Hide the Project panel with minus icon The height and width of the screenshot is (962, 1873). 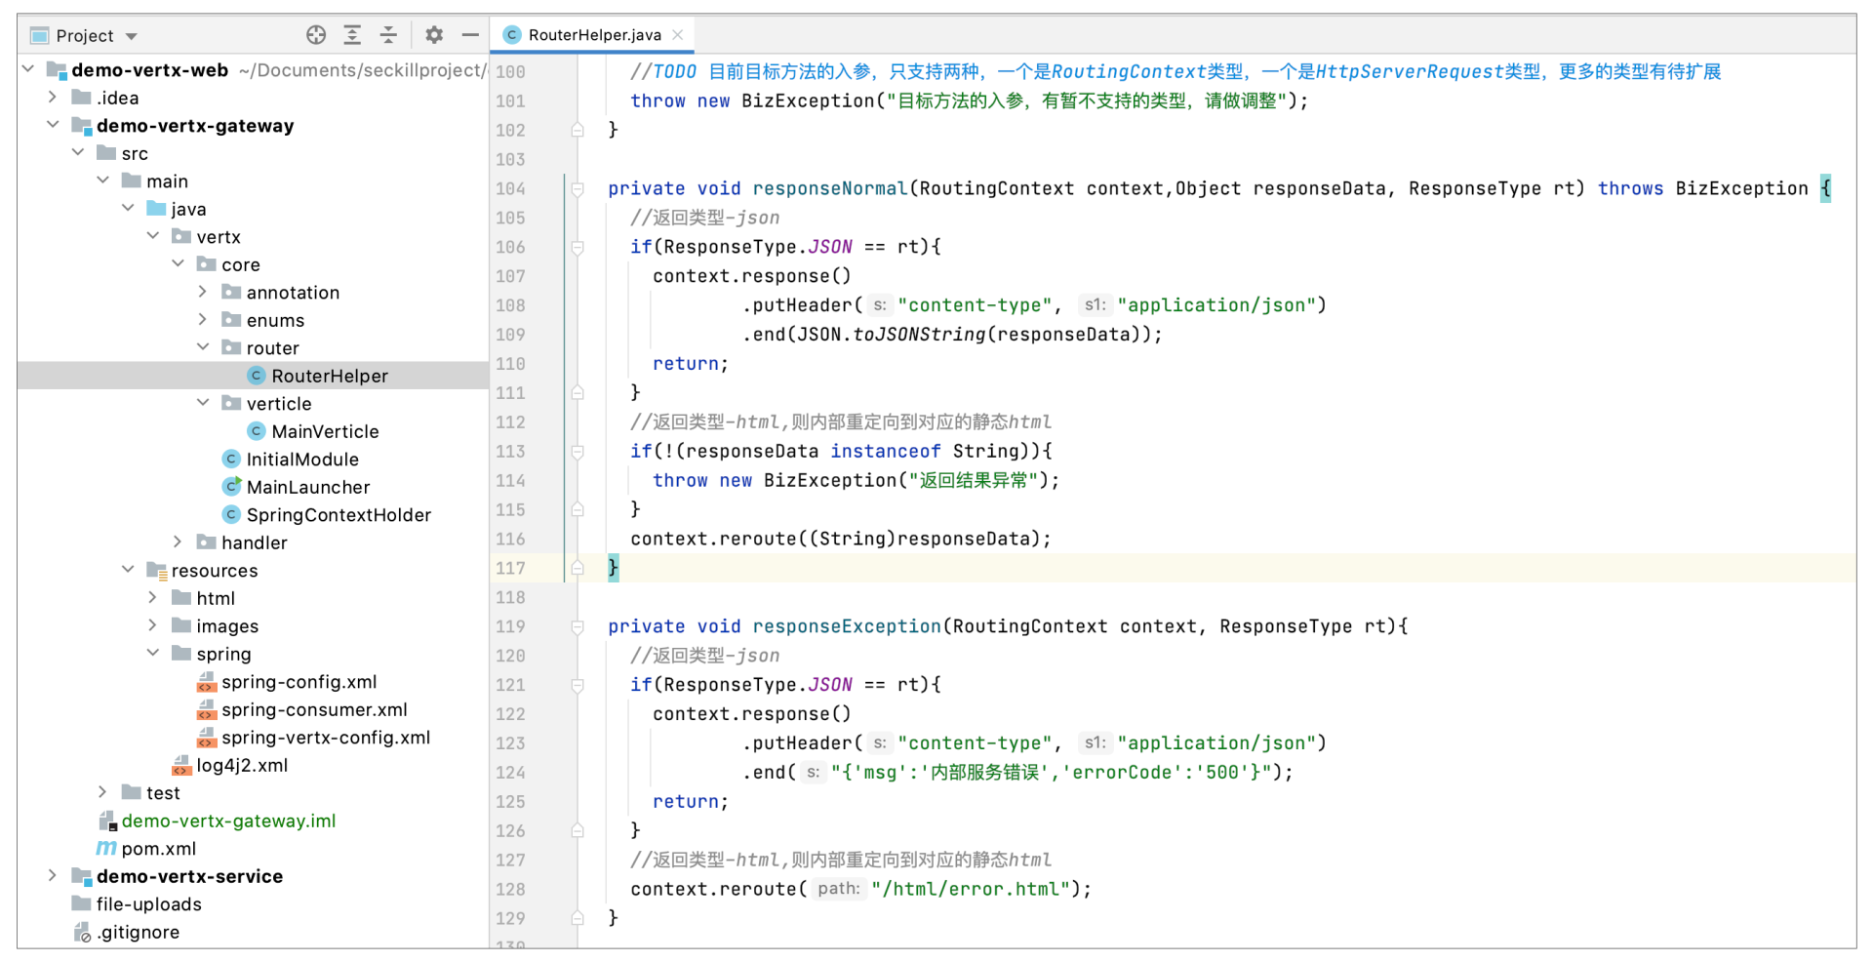coord(470,35)
